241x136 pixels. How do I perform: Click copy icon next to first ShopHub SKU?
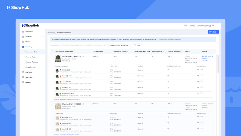click(x=83, y=56)
